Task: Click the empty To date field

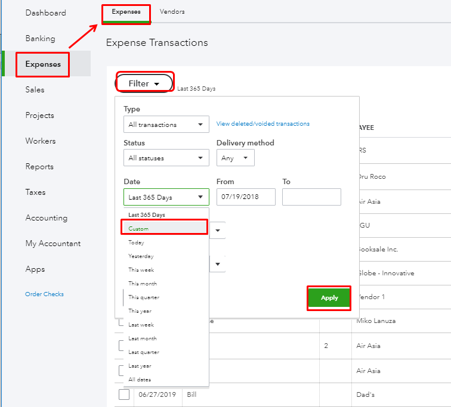Action: [311, 197]
